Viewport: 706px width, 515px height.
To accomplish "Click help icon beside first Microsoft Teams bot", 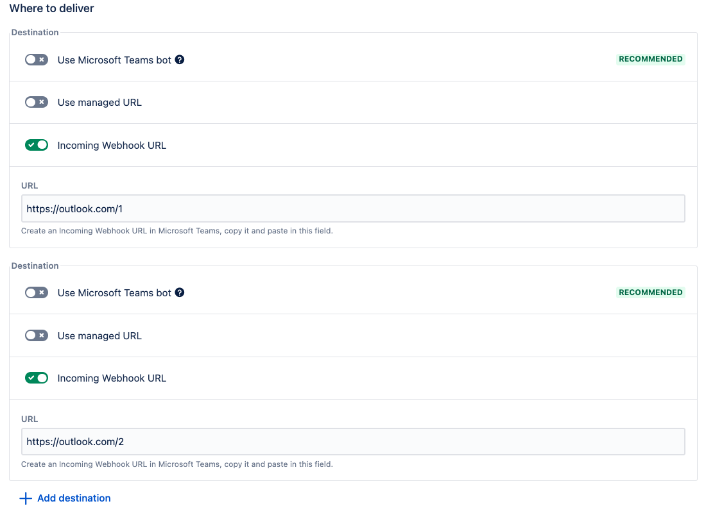I will point(180,60).
